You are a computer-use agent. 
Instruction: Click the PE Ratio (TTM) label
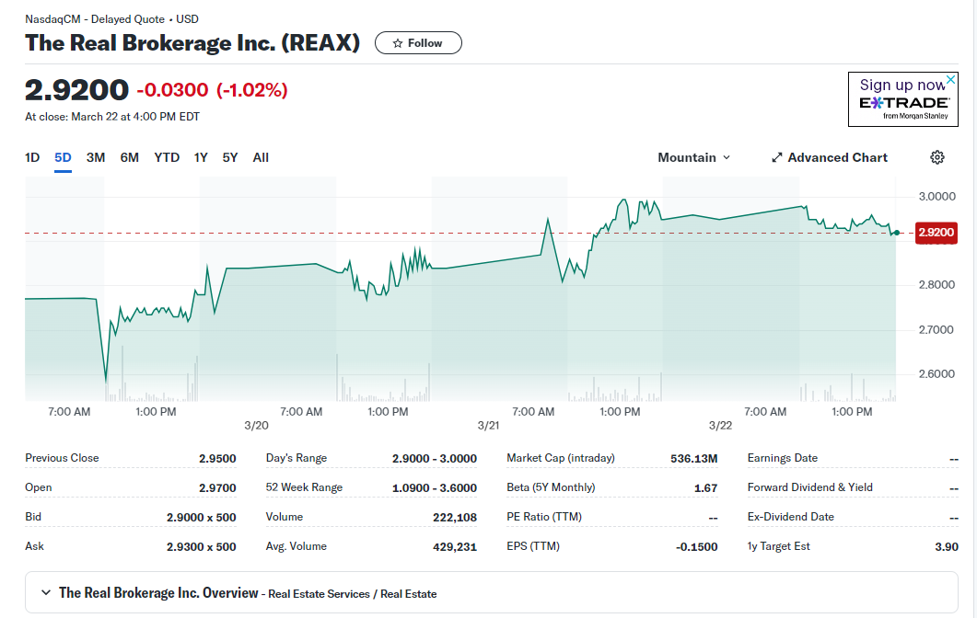[544, 517]
